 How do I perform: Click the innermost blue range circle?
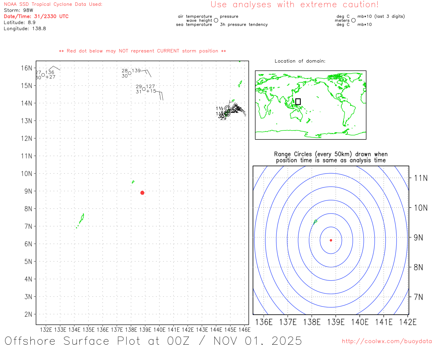331,240
